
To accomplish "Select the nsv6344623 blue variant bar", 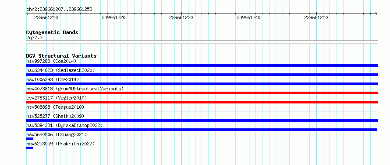I will point(202,75).
